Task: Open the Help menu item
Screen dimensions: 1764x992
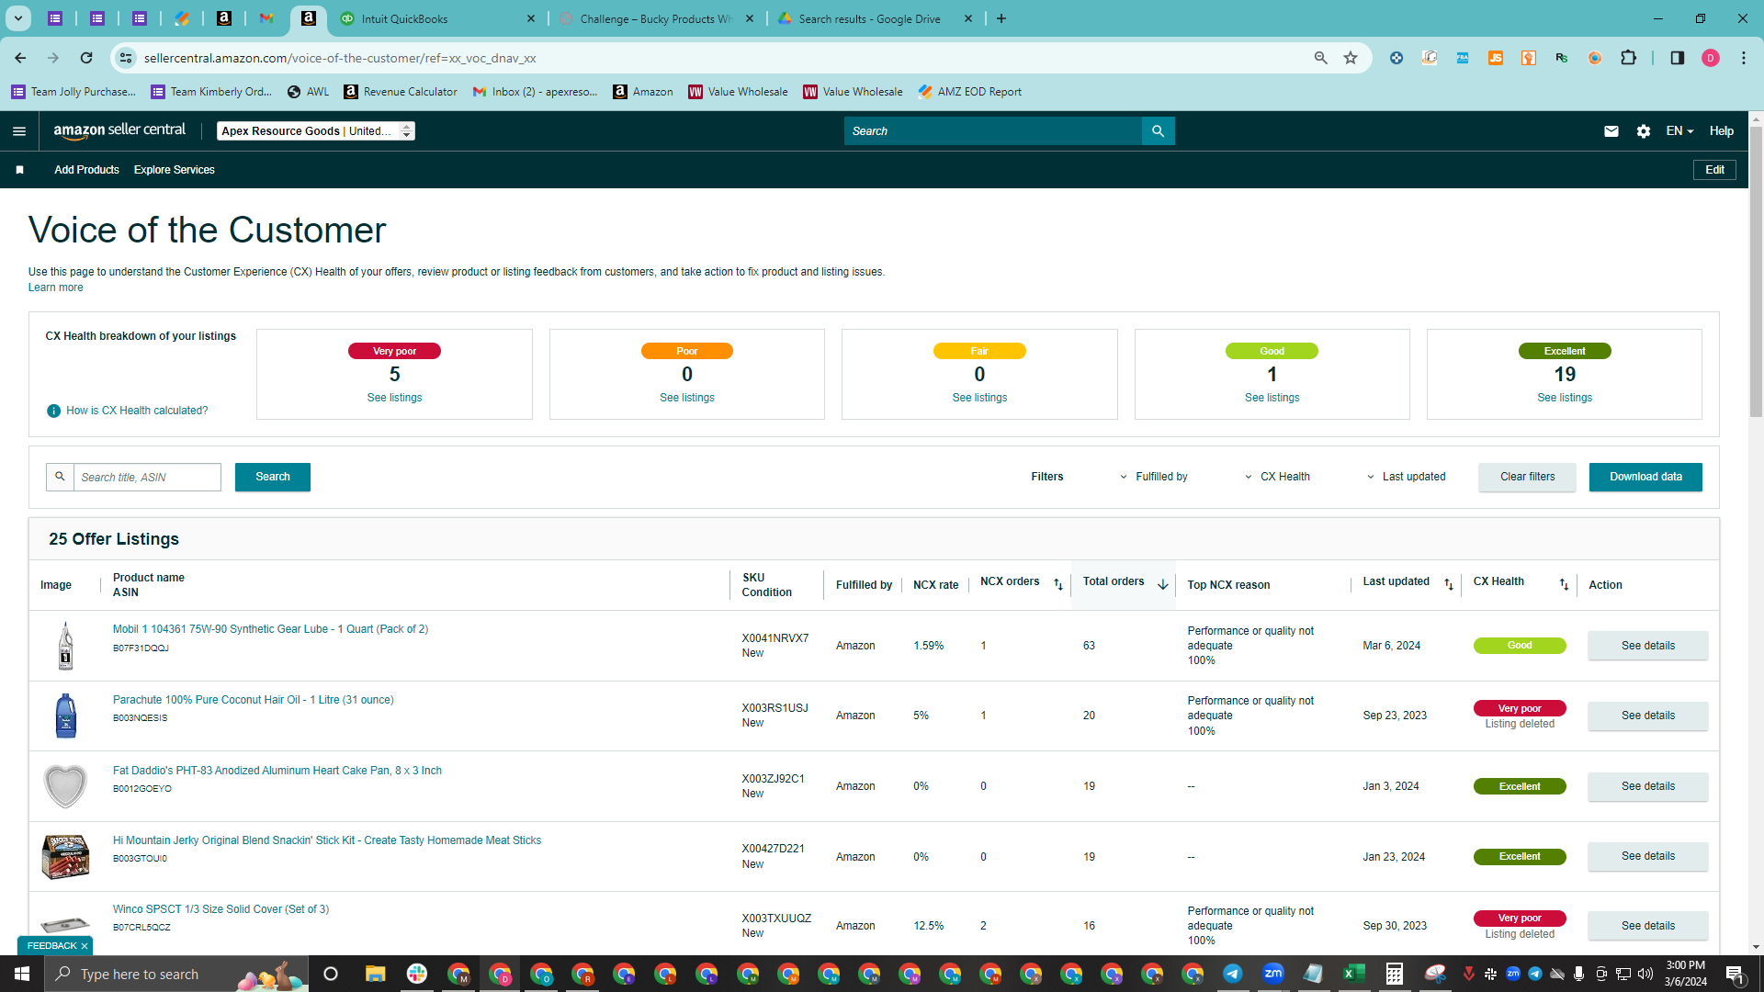Action: click(1721, 131)
